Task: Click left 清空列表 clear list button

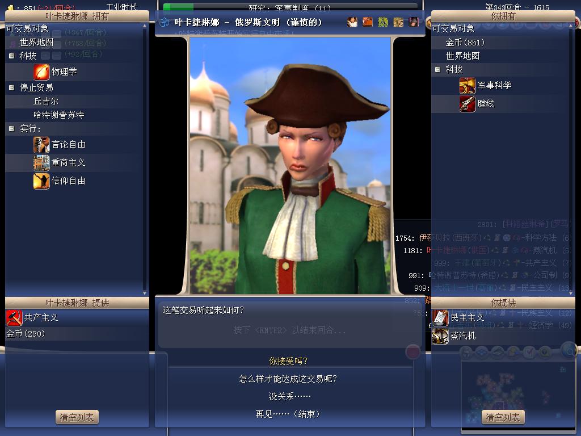Action: (77, 417)
